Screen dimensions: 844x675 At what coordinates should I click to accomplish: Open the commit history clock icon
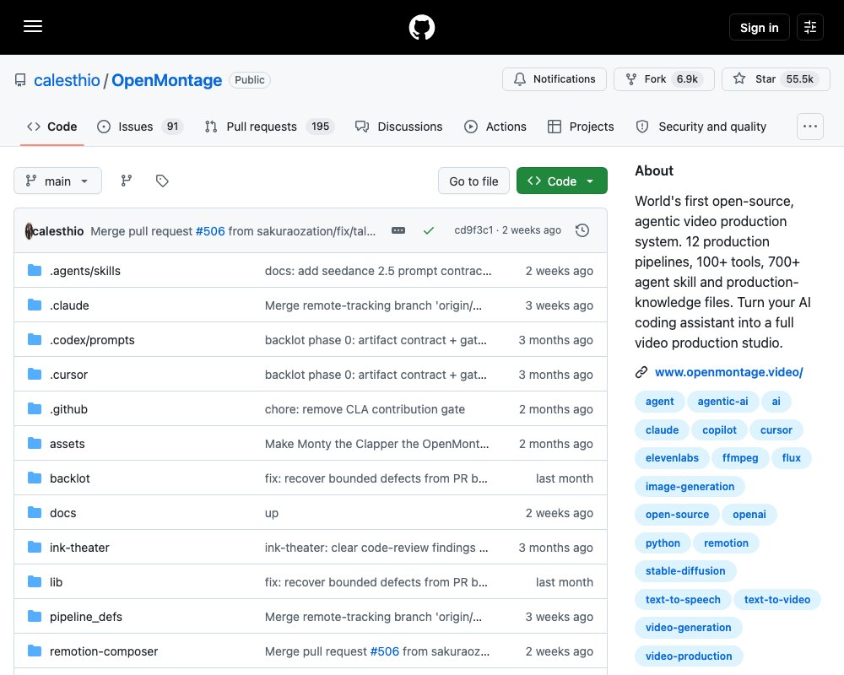[x=582, y=230]
